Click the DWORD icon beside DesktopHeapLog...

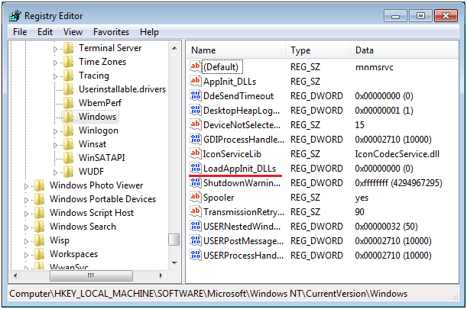point(195,110)
